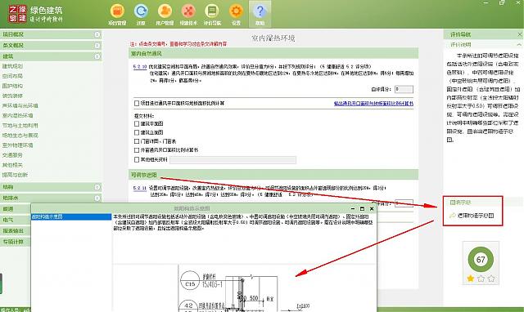Open 评价导航 book icon in toolbar
This screenshot has width=524, height=312.
click(x=212, y=11)
